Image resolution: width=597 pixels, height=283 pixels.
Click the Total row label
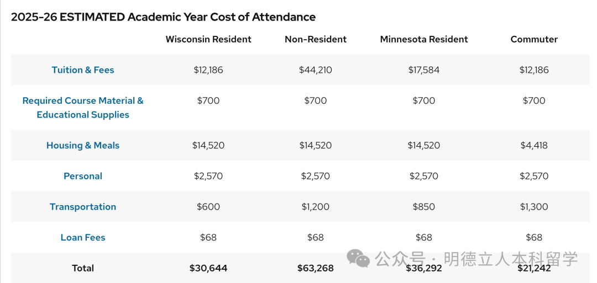click(83, 268)
